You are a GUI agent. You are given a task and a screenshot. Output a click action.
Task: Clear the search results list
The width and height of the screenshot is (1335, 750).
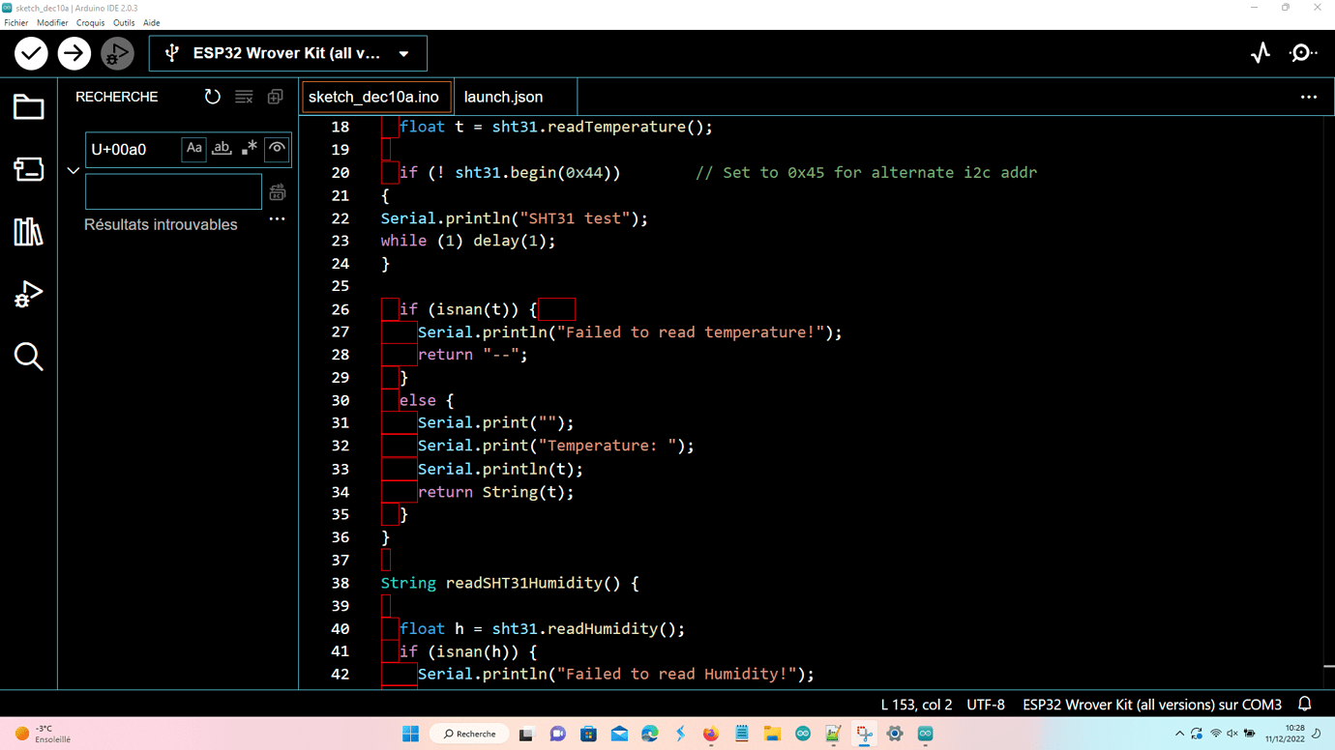pos(244,97)
